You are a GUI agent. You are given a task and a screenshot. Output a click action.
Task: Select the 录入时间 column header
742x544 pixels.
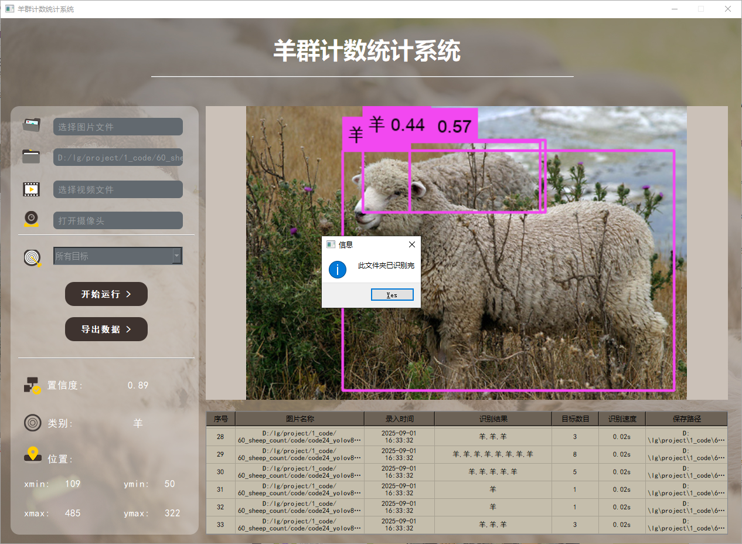[399, 419]
